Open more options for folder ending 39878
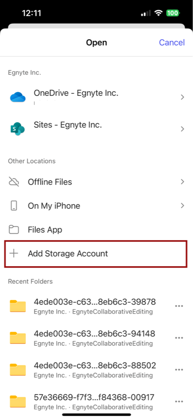This screenshot has height=420, width=193. [x=179, y=306]
